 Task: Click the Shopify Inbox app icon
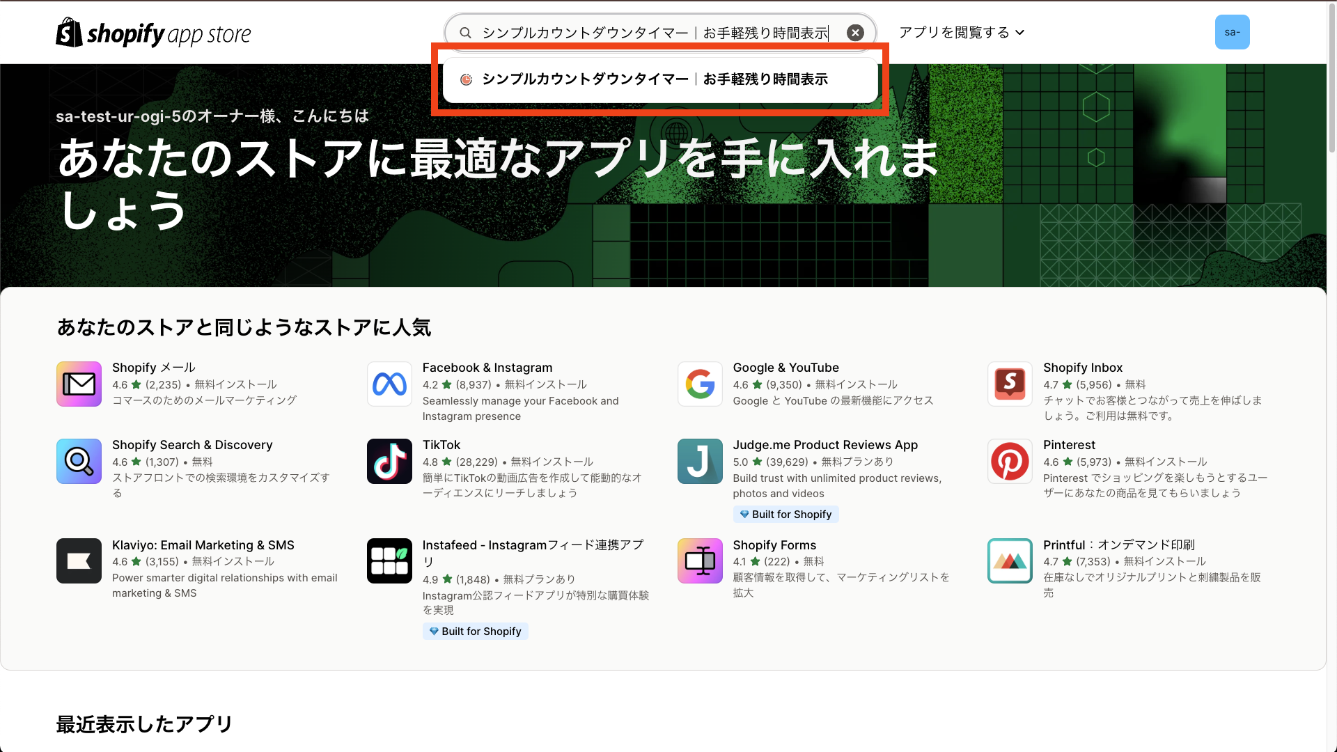point(1010,384)
